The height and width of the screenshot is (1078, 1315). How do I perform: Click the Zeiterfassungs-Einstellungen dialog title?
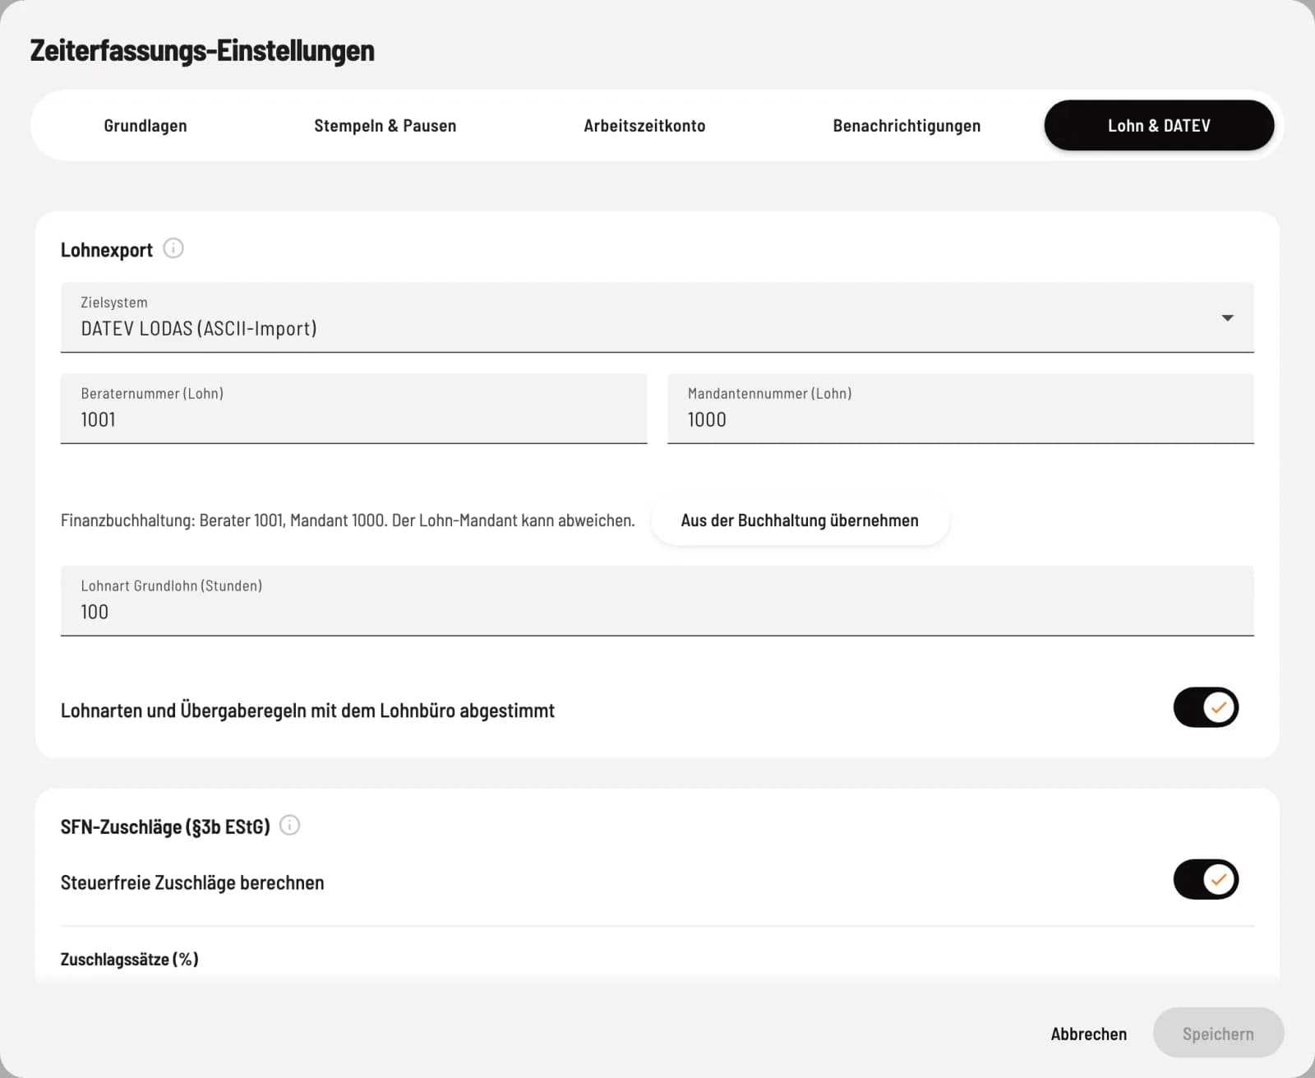click(x=202, y=50)
